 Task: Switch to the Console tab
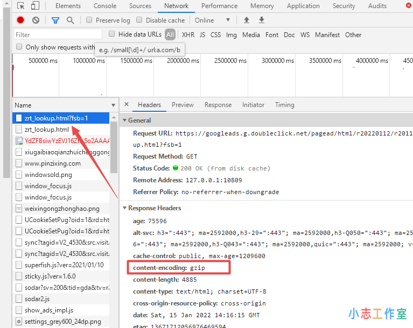click(105, 6)
